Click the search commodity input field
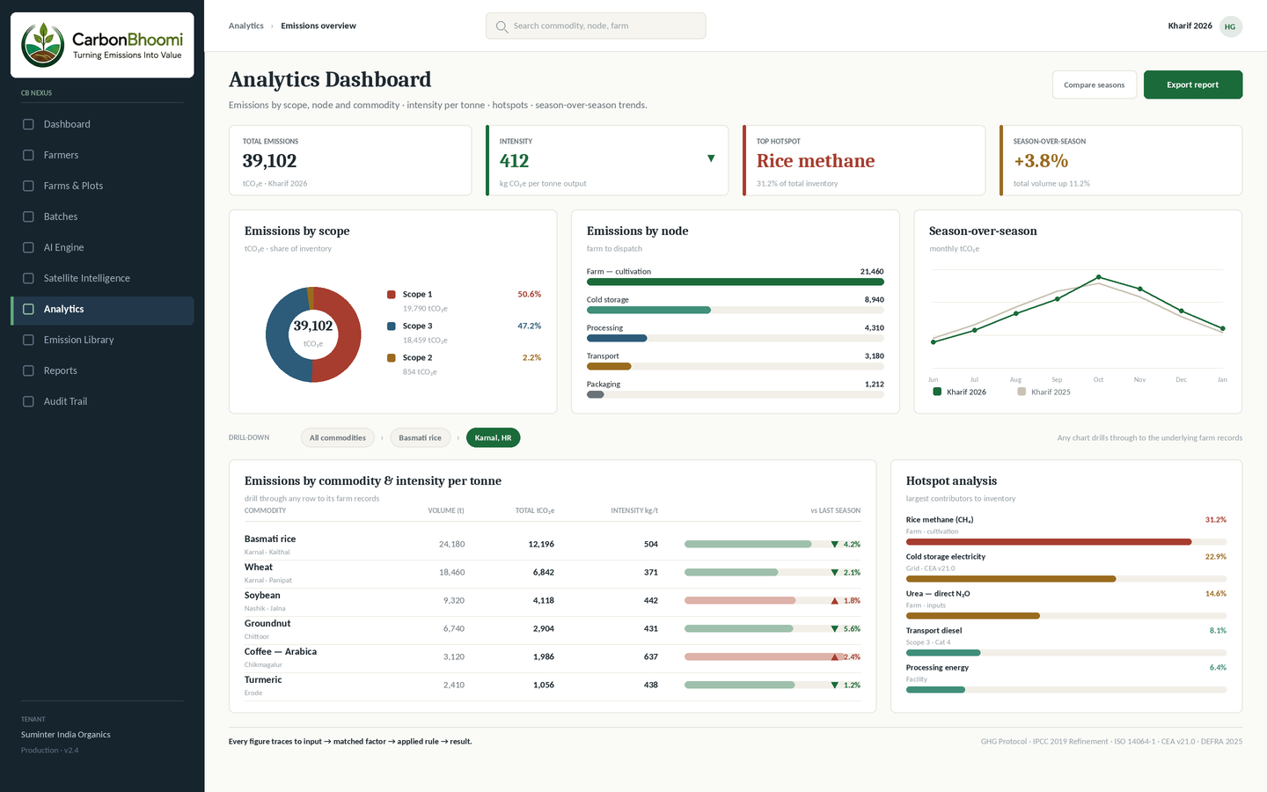 pyautogui.click(x=596, y=26)
